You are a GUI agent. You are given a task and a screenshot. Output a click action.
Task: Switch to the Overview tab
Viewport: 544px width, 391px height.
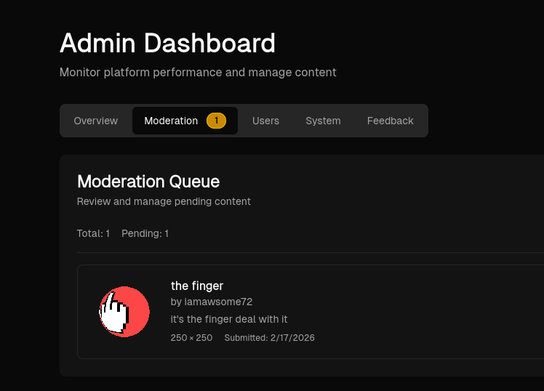[96, 121]
